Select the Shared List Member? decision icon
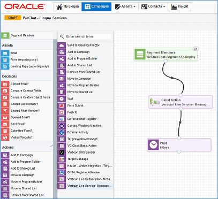218x199 pixels. tap(5, 104)
